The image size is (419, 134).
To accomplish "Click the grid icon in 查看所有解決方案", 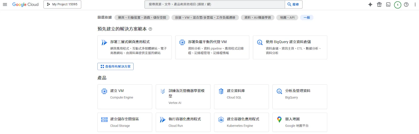I will 102,66.
